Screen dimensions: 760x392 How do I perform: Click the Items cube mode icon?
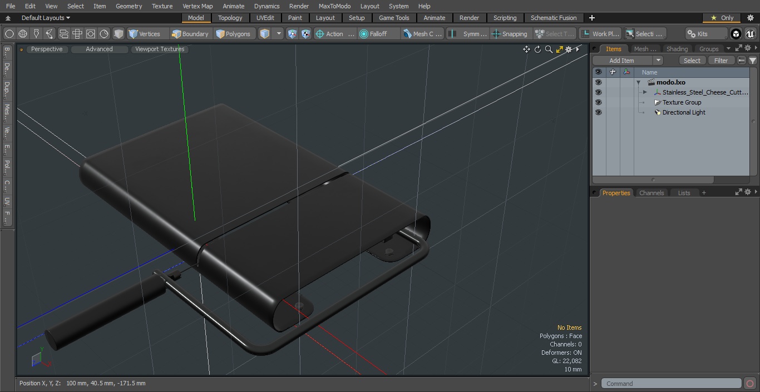coord(265,34)
